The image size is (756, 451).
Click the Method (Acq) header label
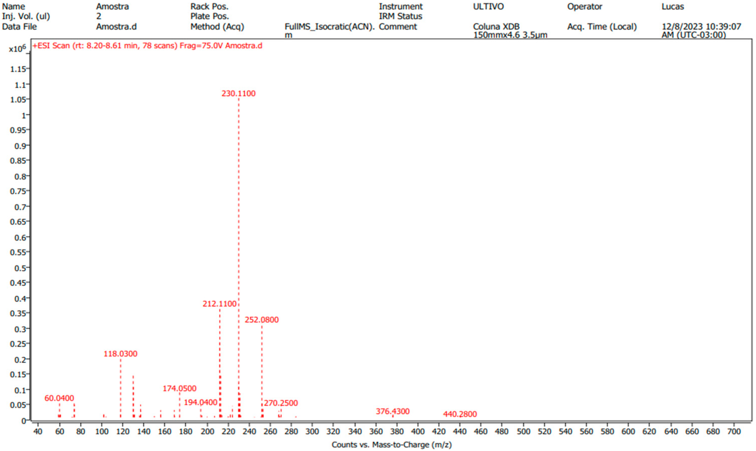217,27
